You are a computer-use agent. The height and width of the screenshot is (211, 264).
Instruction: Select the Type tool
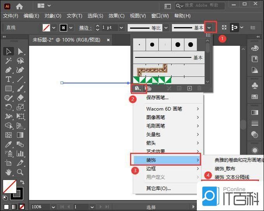click(8, 79)
